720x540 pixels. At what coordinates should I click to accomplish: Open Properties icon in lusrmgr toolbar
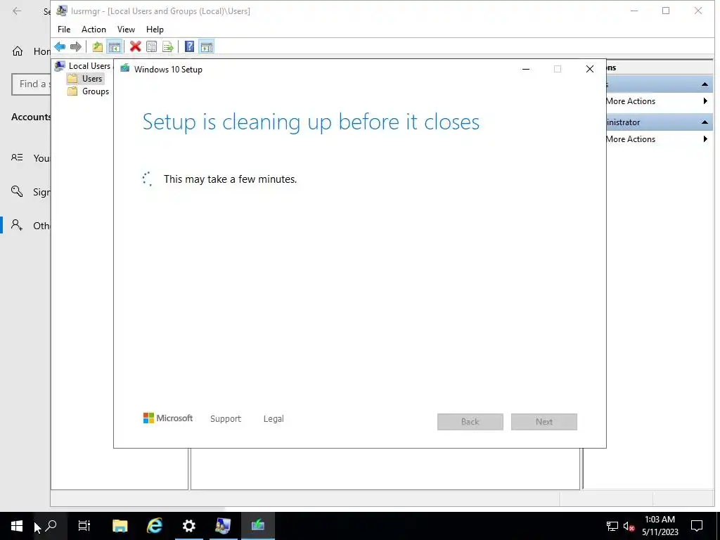(152, 46)
